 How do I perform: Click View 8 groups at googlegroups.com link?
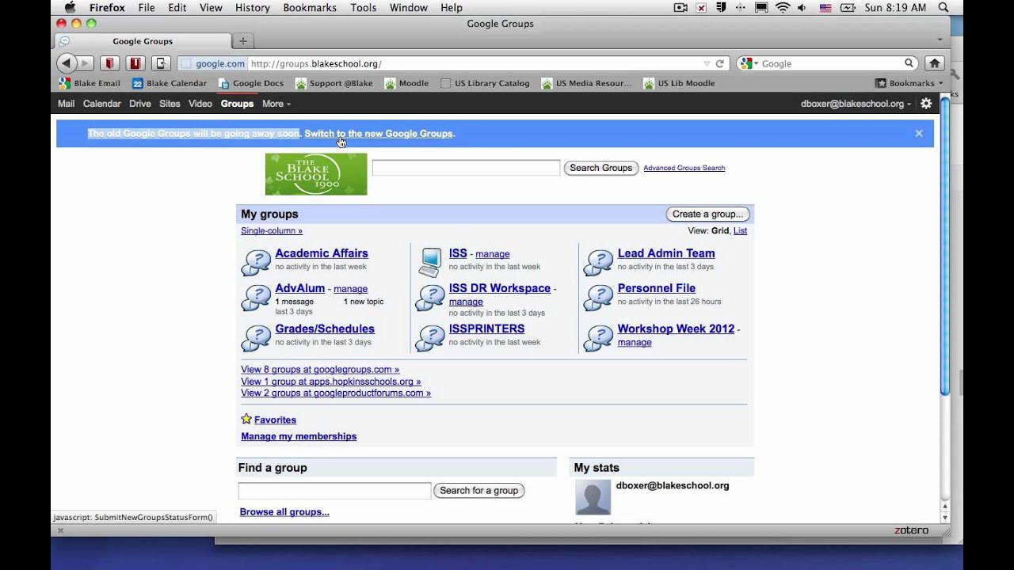[320, 370]
